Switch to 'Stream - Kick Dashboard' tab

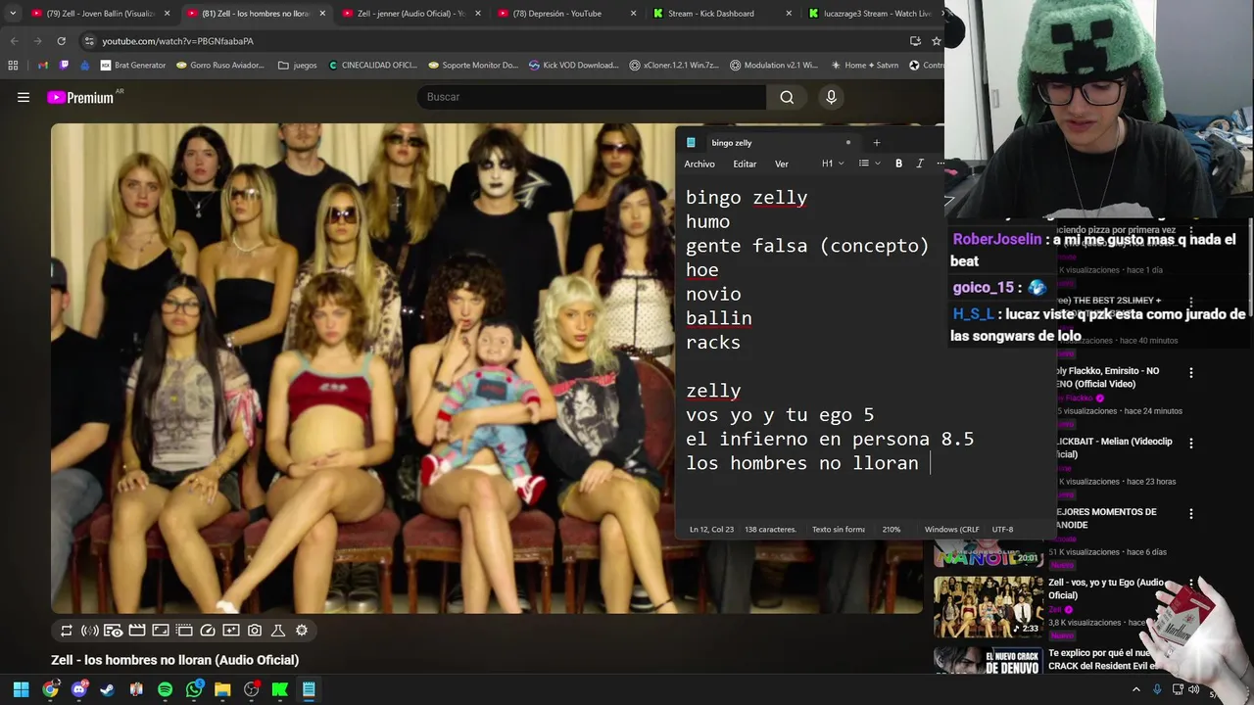pyautogui.click(x=721, y=14)
